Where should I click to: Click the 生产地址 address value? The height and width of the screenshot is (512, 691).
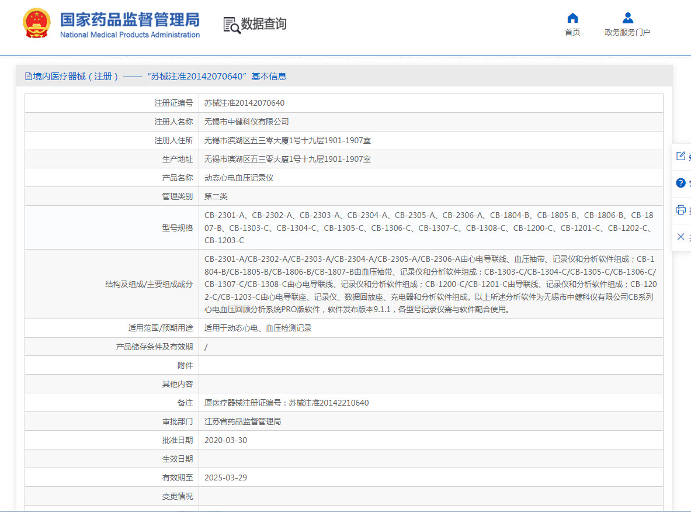(x=287, y=159)
